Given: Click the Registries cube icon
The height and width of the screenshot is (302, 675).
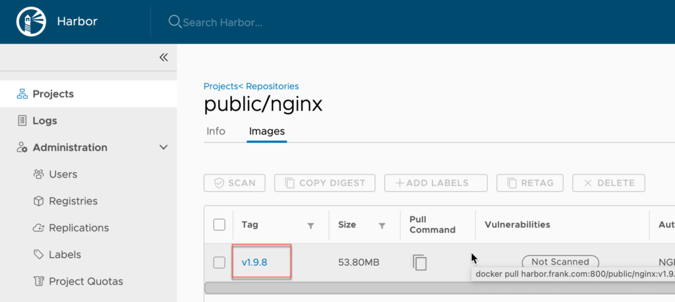Looking at the screenshot, I should pos(39,200).
